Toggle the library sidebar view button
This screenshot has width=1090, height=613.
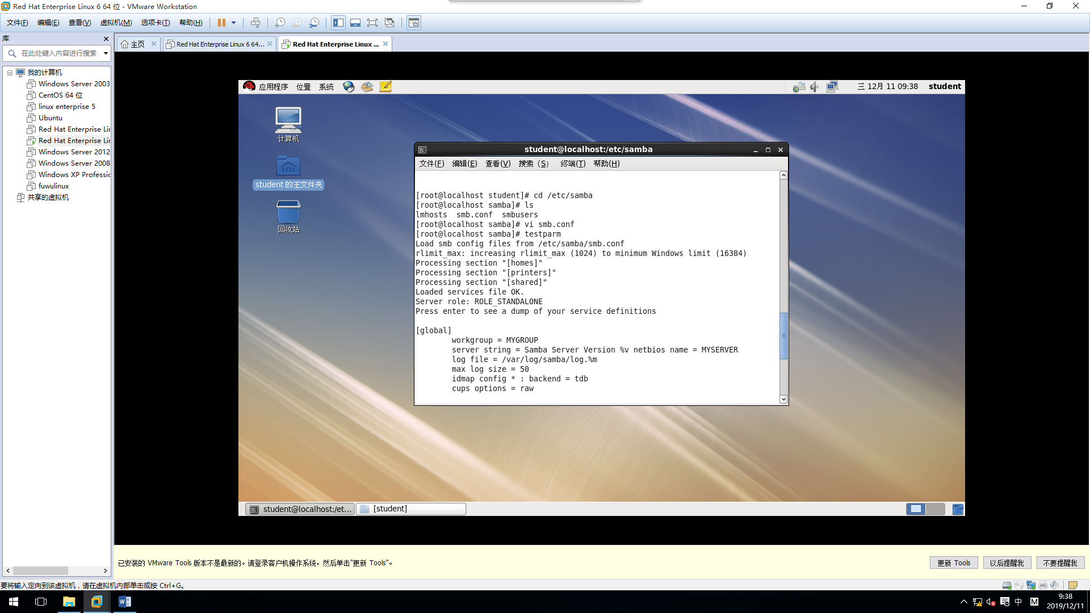click(x=338, y=23)
